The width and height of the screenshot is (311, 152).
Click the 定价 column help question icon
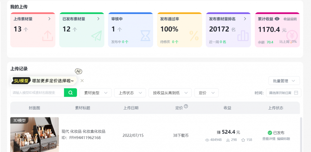click(x=186, y=106)
